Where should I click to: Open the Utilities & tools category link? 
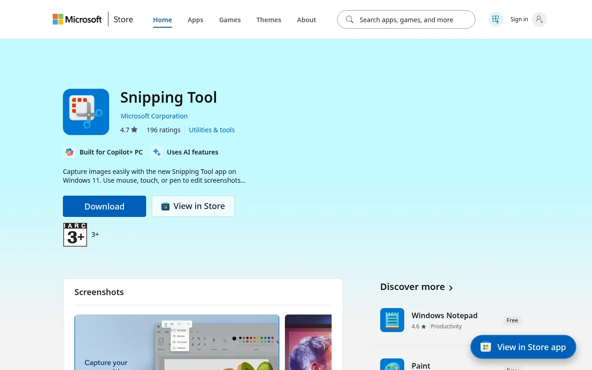tap(212, 130)
